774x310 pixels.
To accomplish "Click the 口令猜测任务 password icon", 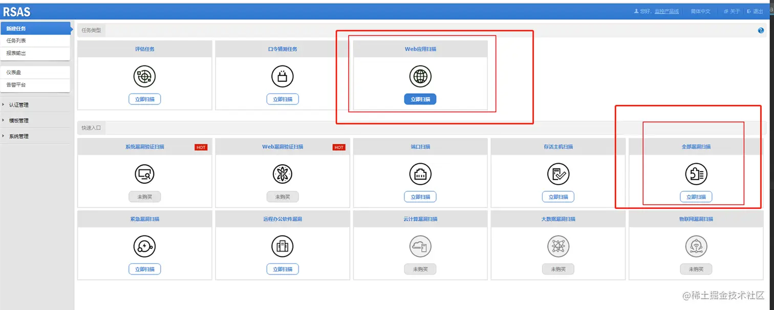I will 283,77.
